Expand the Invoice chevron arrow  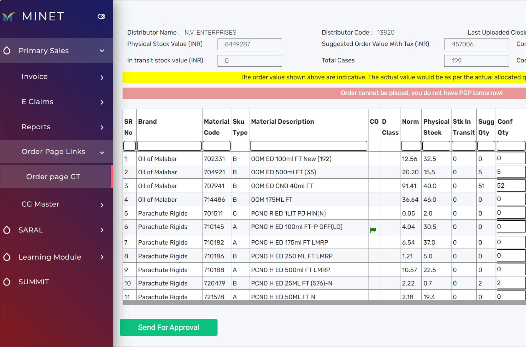pyautogui.click(x=102, y=77)
